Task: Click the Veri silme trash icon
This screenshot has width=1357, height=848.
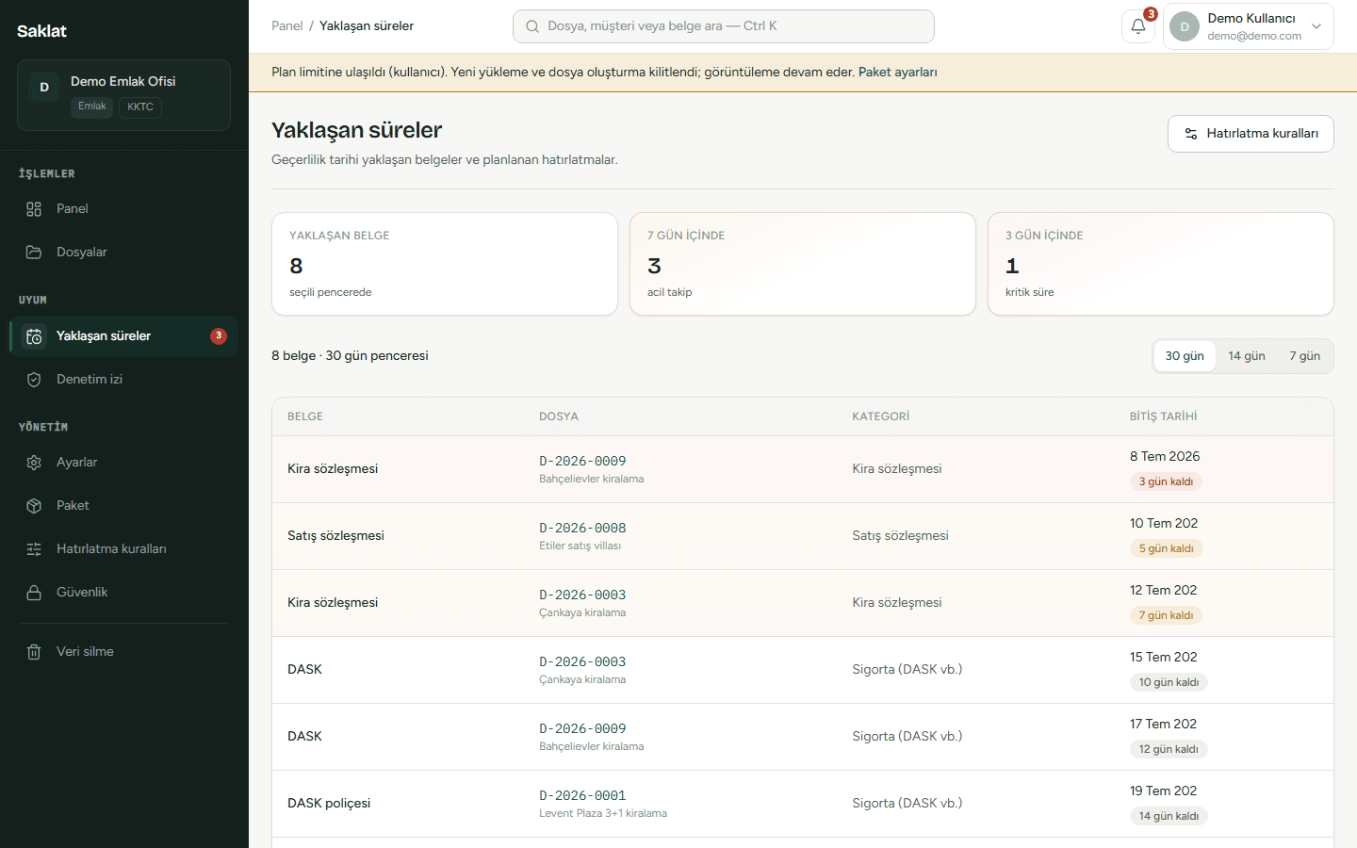Action: (x=34, y=652)
